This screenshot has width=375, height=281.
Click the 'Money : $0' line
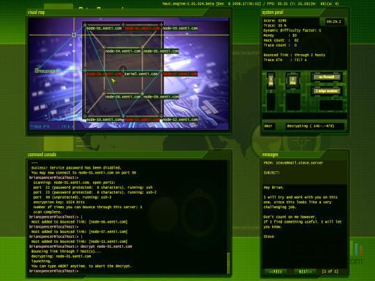click(280, 35)
